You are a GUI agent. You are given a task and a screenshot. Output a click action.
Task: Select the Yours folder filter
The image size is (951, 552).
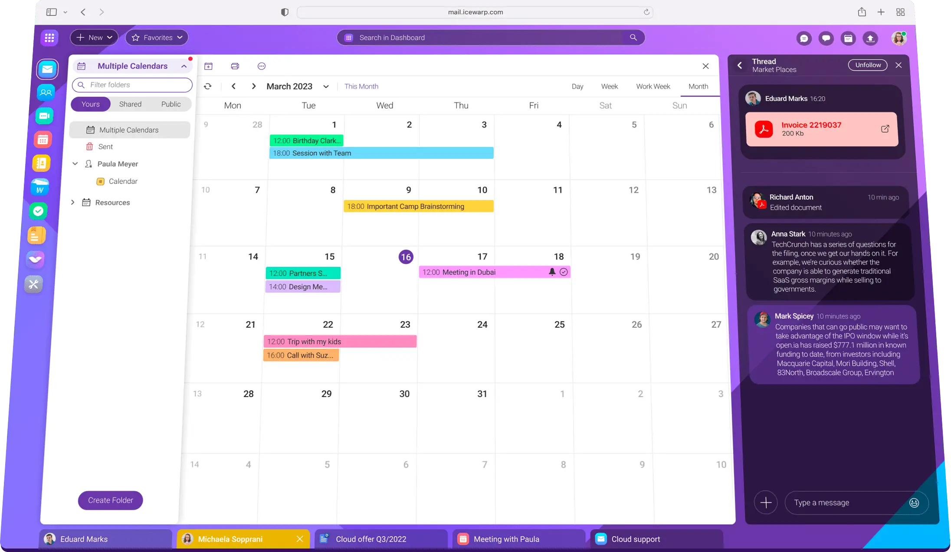click(x=90, y=104)
